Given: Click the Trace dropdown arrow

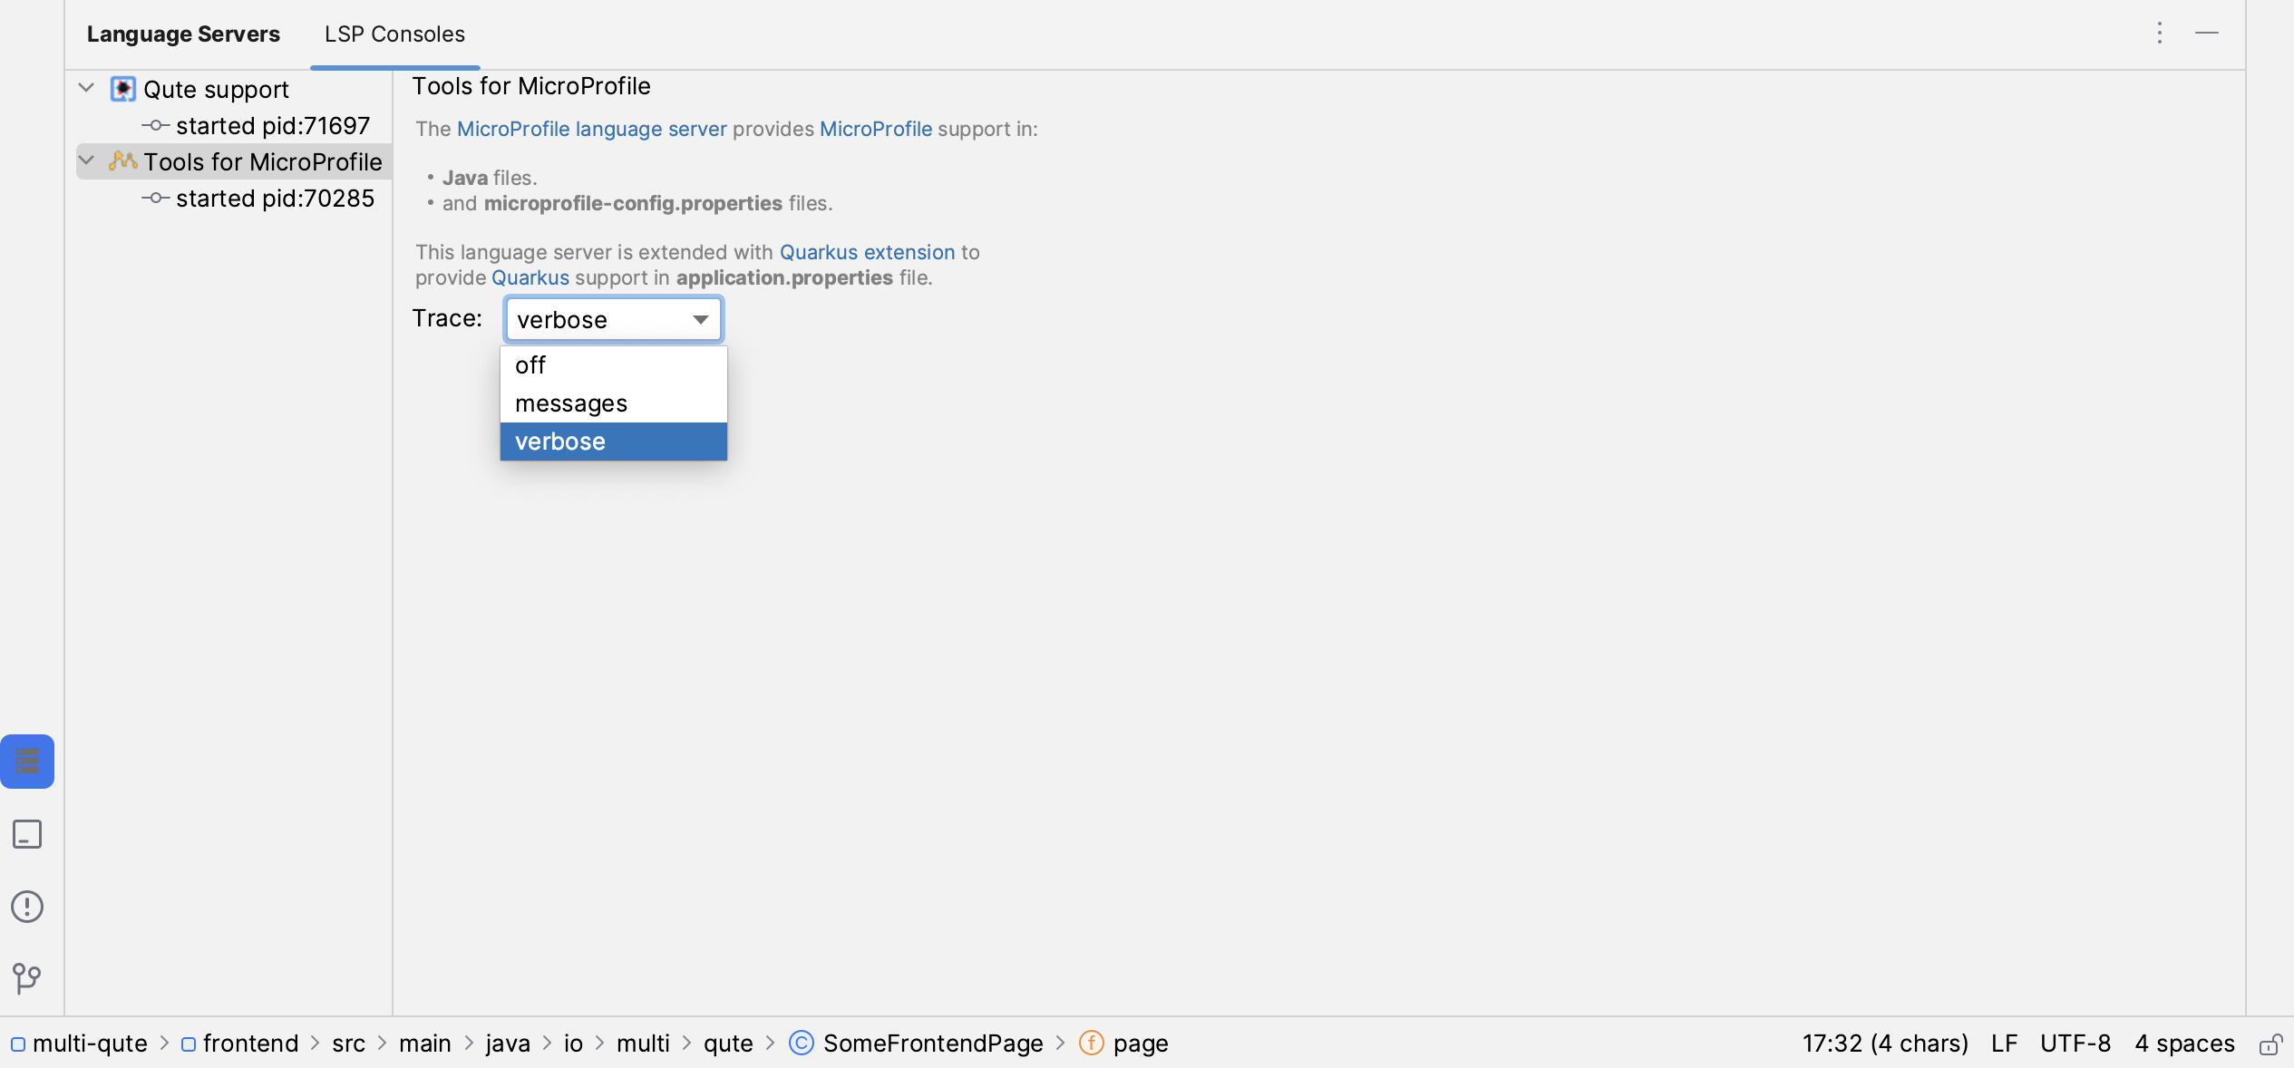Looking at the screenshot, I should tap(701, 319).
